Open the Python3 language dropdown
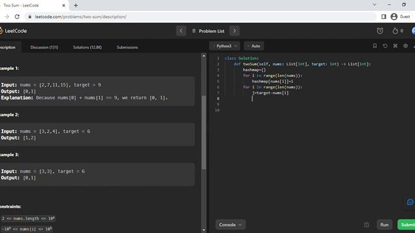 click(x=225, y=46)
